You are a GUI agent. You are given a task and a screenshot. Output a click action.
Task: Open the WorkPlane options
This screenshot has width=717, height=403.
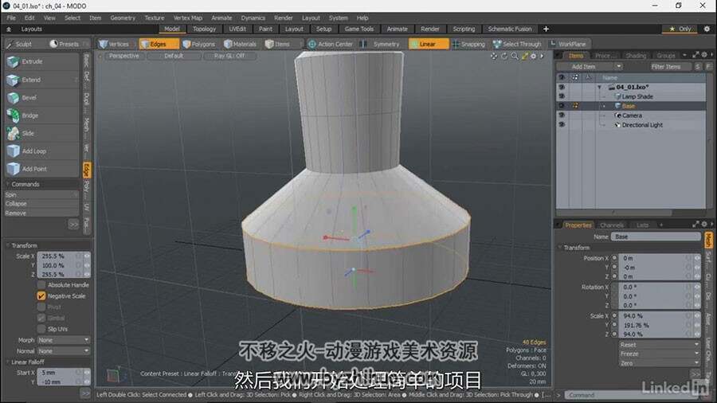coord(568,45)
